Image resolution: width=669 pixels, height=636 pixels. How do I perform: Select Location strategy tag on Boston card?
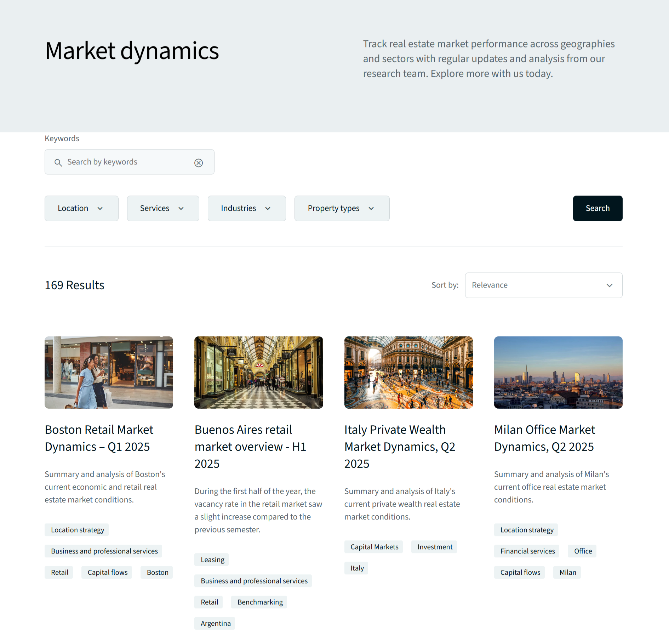click(x=77, y=530)
